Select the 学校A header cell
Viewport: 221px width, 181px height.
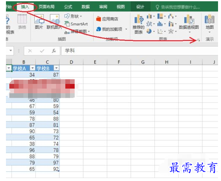(24, 68)
